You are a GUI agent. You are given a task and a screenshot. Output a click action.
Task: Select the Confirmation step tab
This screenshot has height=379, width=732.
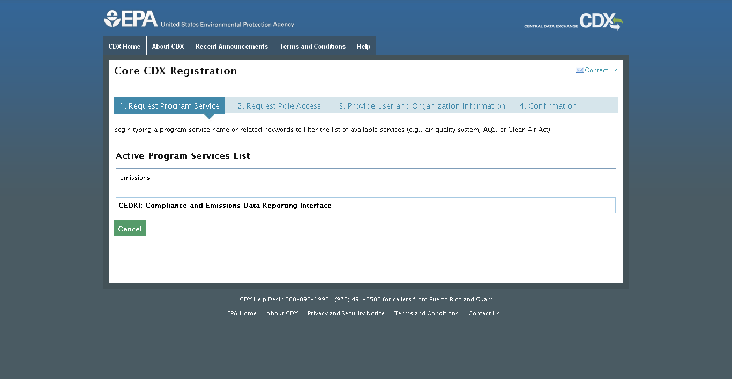pos(548,105)
